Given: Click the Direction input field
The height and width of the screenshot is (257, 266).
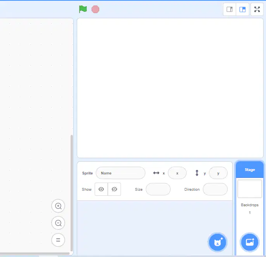Looking at the screenshot, I should (x=215, y=189).
